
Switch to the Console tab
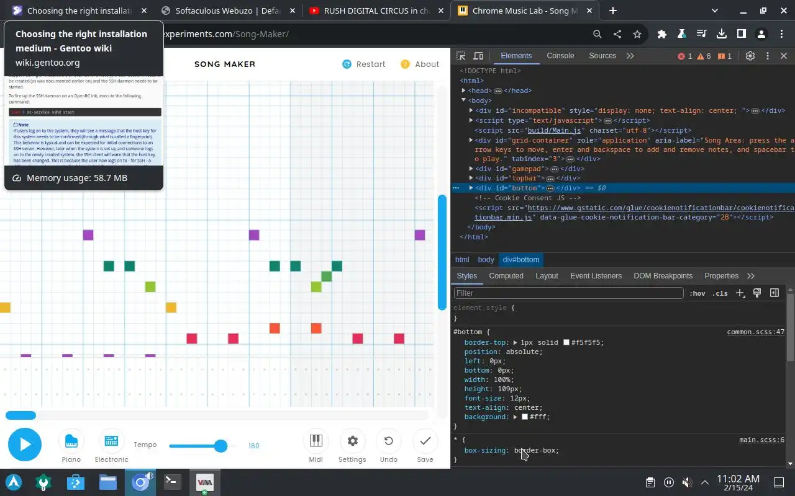click(x=560, y=56)
